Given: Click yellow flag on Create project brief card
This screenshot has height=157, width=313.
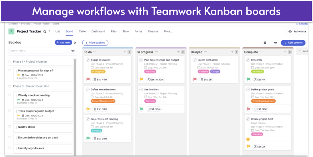Looking at the screenshot, I should 248,147.
